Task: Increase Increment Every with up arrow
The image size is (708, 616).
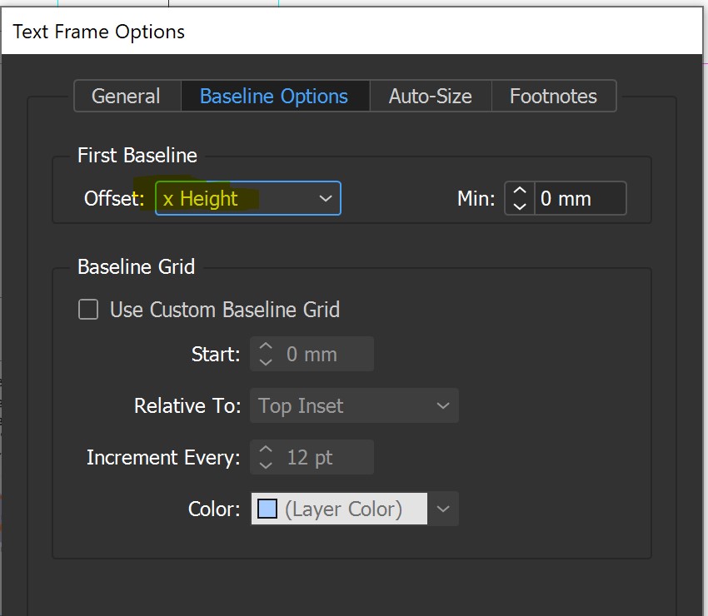Action: point(266,450)
